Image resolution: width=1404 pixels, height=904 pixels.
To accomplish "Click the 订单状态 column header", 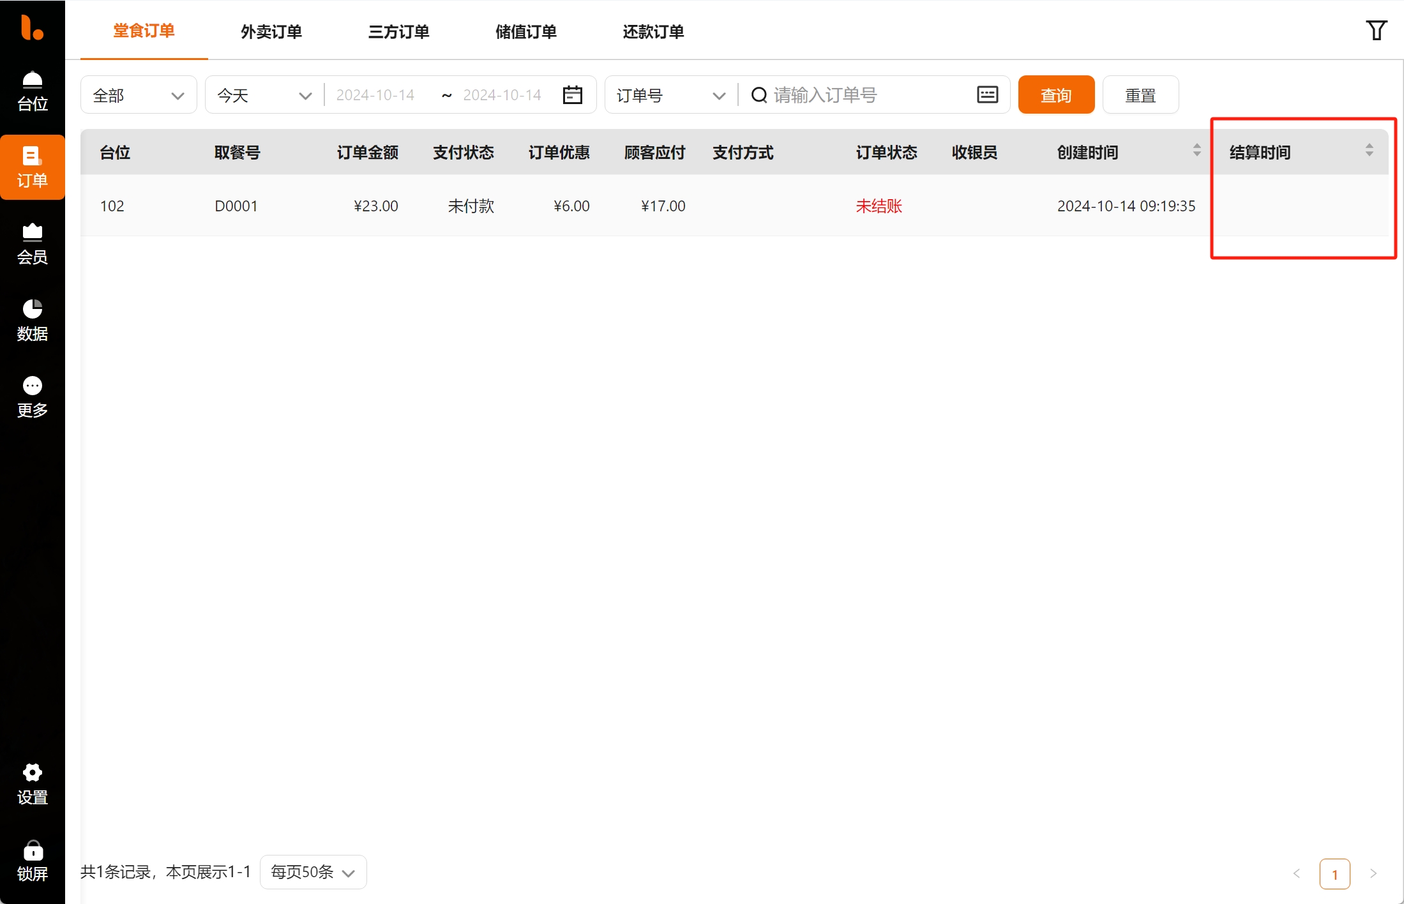I will coord(887,152).
